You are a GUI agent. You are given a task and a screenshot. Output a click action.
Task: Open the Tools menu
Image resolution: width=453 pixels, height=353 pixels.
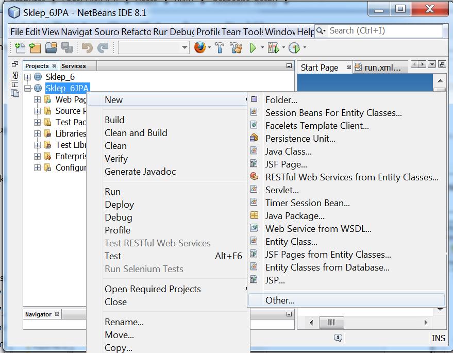tap(253, 32)
